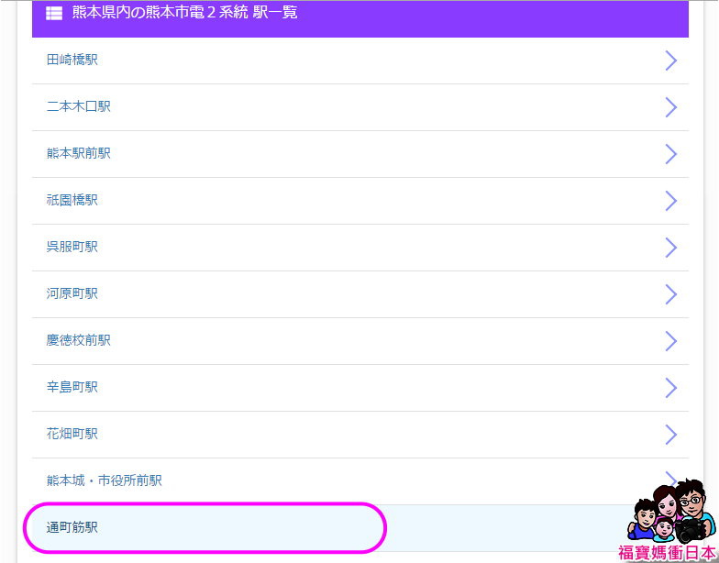Select the highlighted 通町筋駅 entry

point(359,528)
